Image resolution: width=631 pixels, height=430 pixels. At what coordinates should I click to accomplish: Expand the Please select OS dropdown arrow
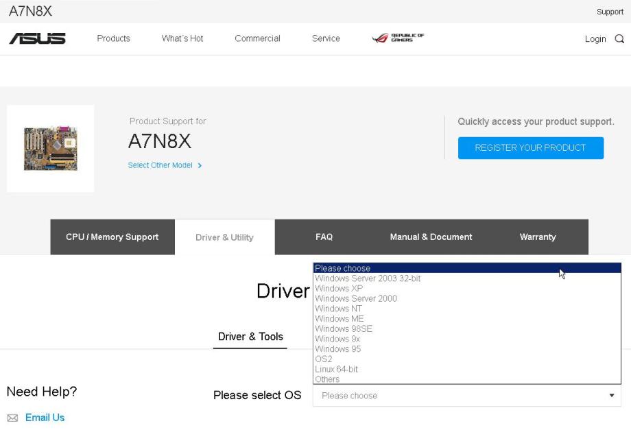[x=612, y=396]
